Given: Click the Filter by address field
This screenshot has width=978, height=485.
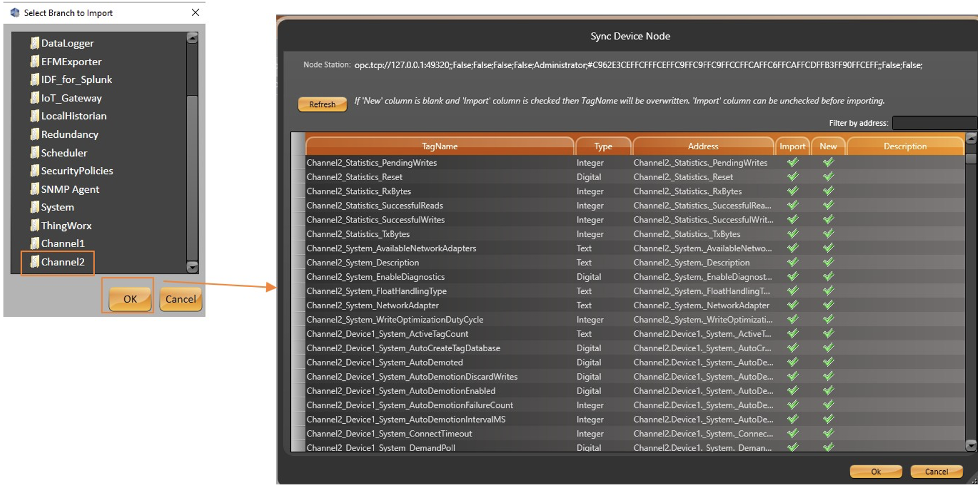Looking at the screenshot, I should pyautogui.click(x=933, y=123).
